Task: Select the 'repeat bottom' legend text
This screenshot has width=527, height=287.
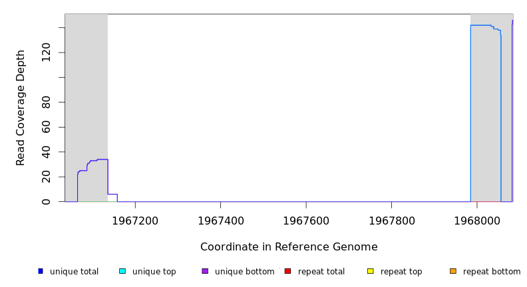Action: pyautogui.click(x=492, y=272)
